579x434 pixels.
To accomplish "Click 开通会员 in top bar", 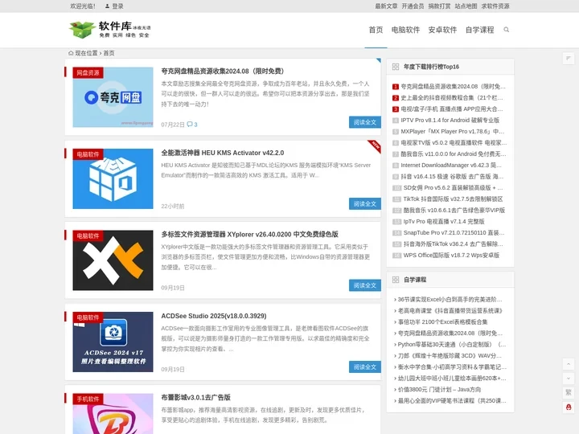I will click(x=413, y=6).
